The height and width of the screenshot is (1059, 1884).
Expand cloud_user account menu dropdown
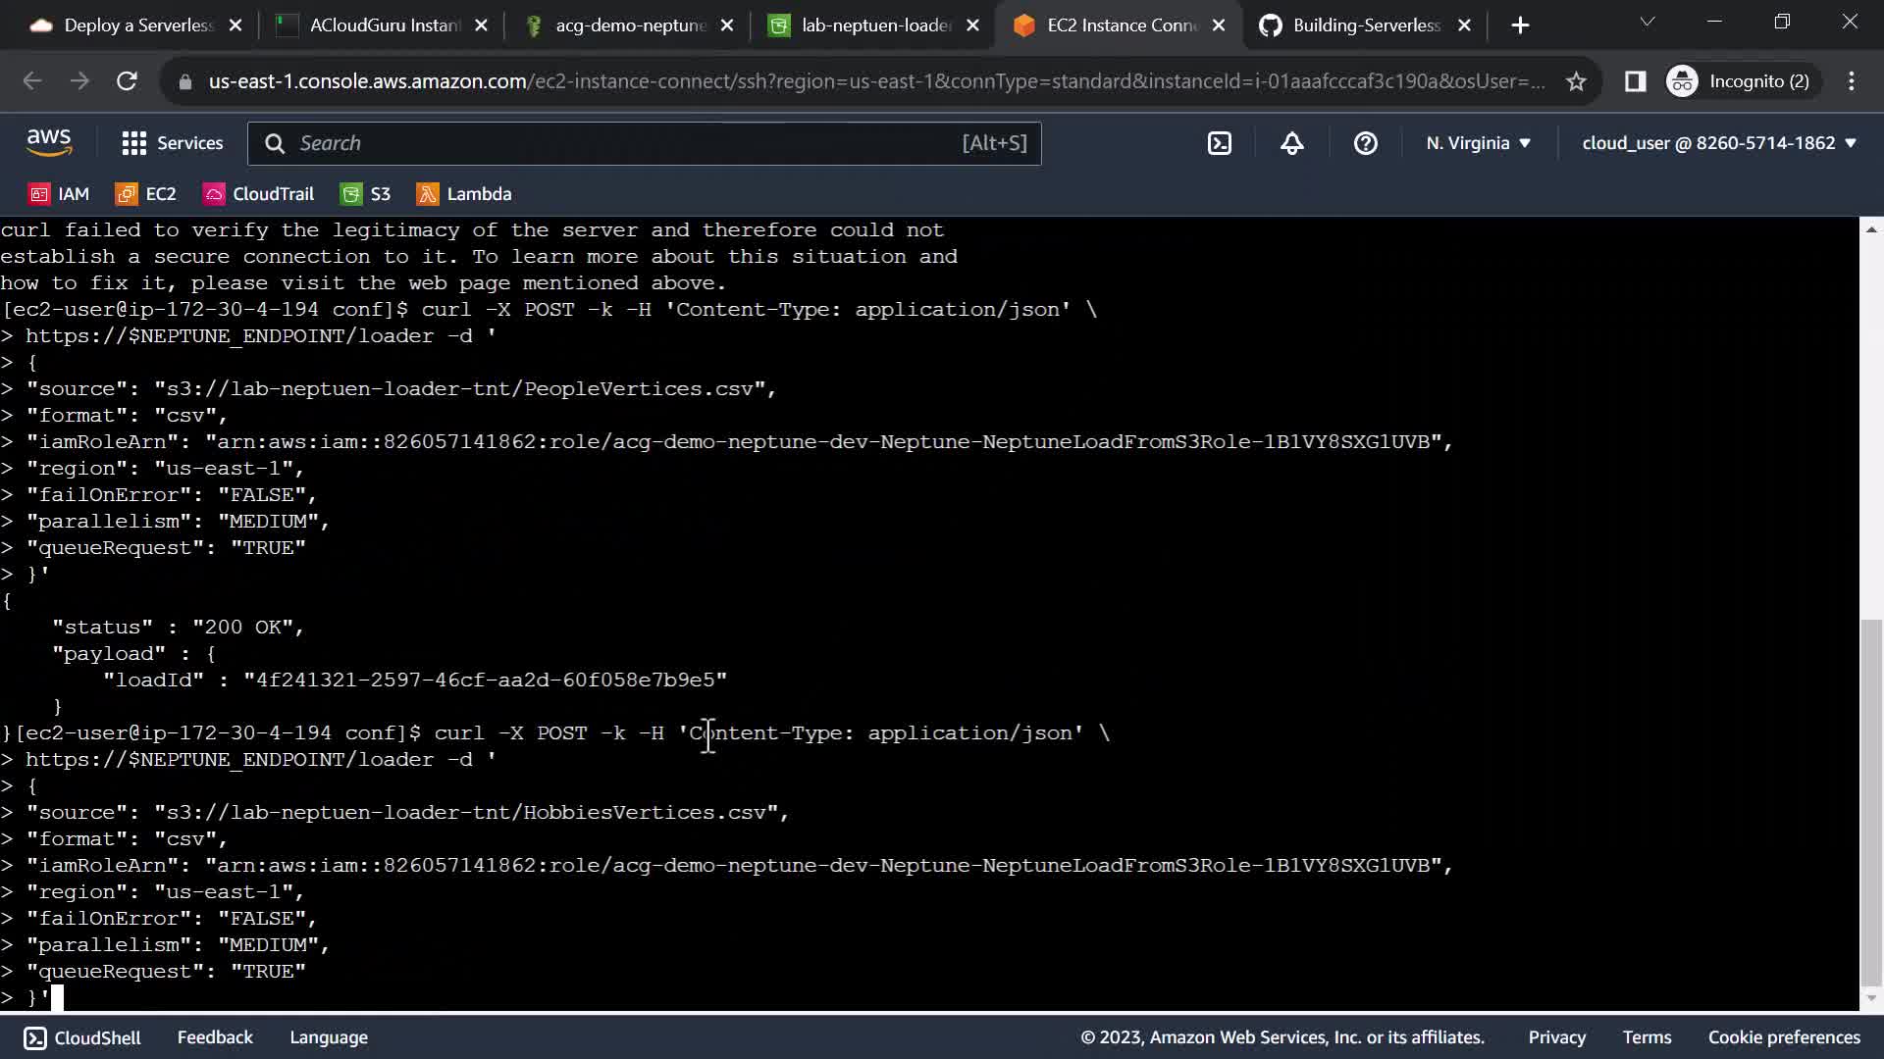tap(1719, 143)
